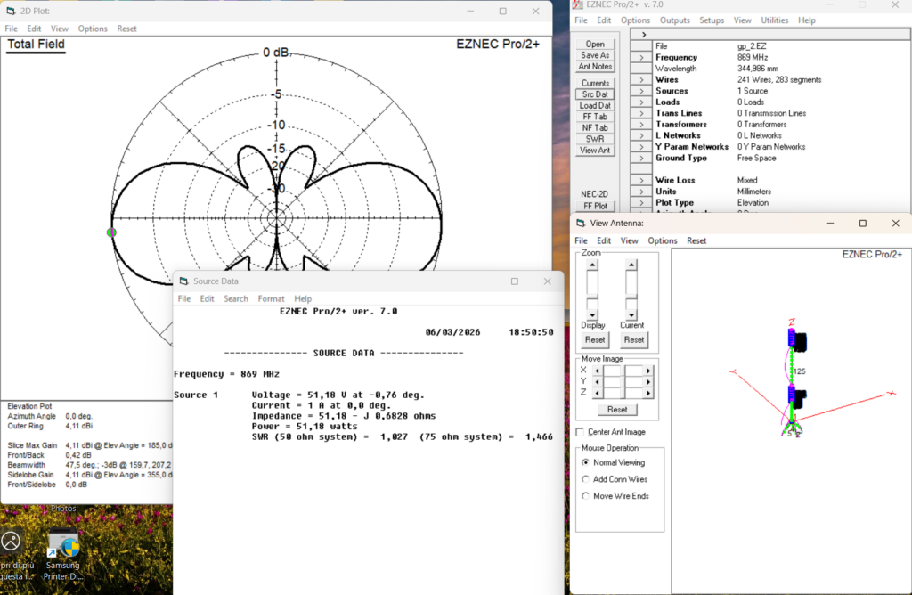
Task: Click the Move Image Reset button
Action: (617, 410)
